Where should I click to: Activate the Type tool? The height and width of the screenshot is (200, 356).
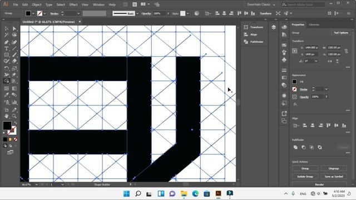tap(6, 48)
